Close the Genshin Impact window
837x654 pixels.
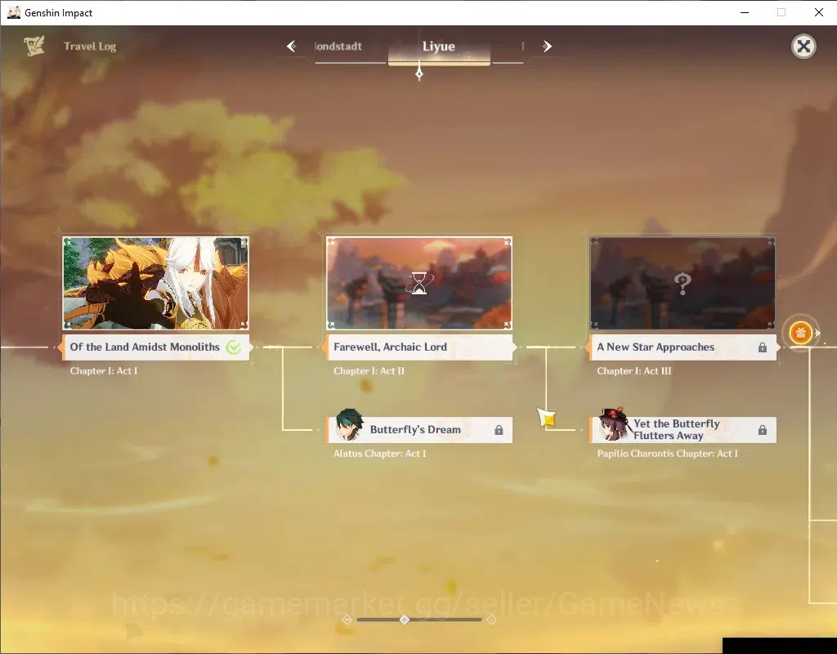pos(819,12)
